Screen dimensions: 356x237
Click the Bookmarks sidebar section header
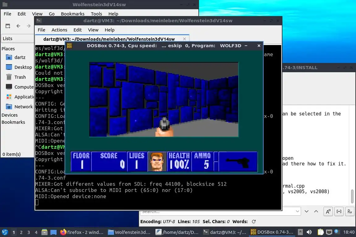[13, 122]
